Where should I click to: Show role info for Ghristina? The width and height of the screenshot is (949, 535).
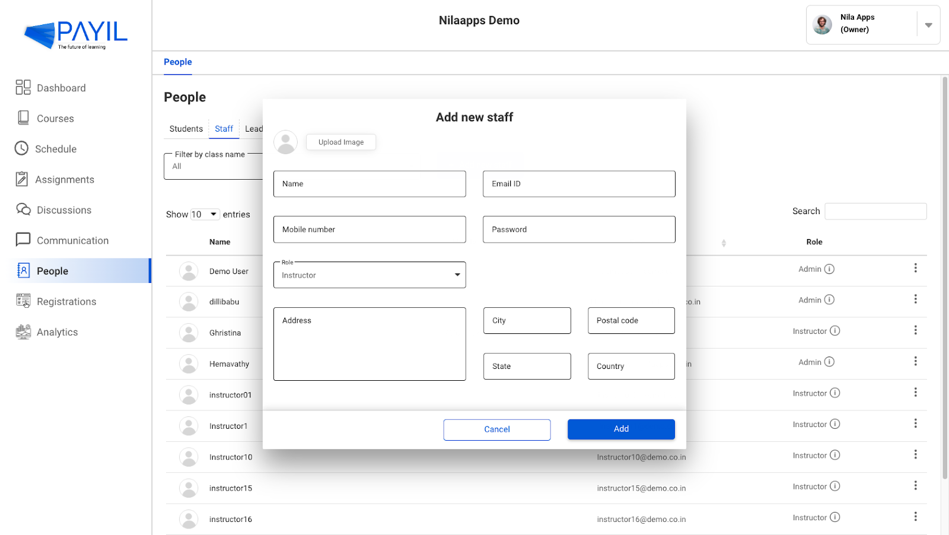click(835, 330)
